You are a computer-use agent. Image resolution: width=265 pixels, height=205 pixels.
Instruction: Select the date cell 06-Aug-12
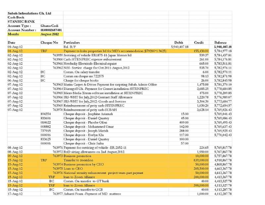[15, 80]
